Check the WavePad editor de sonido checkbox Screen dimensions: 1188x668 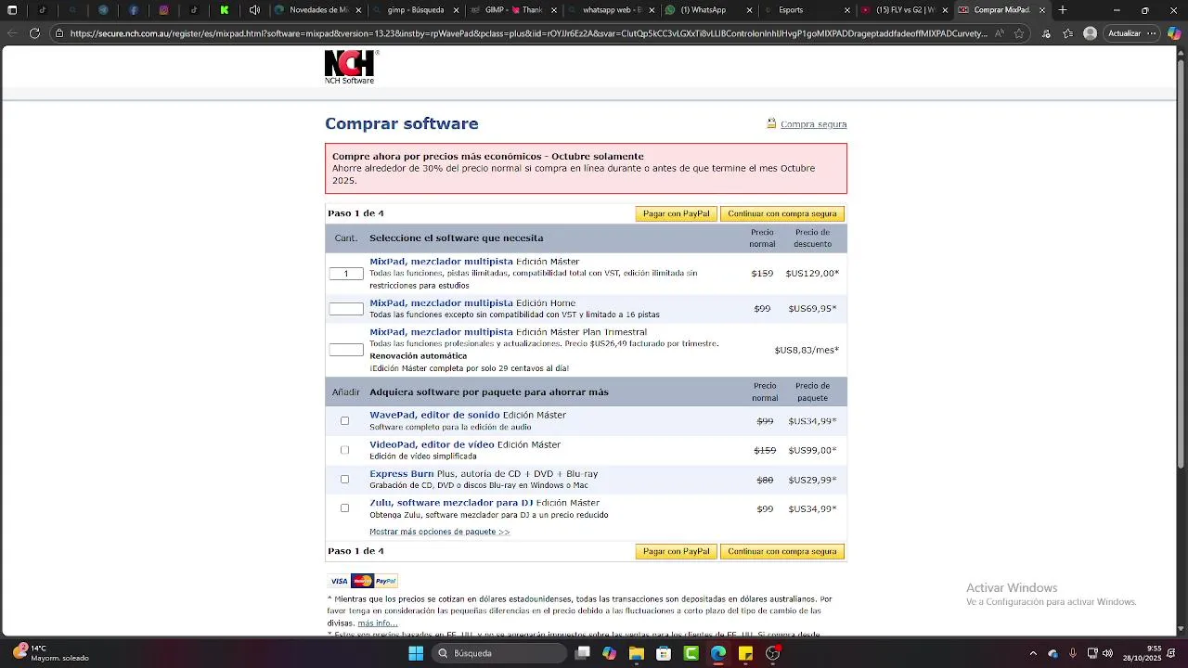tap(344, 421)
